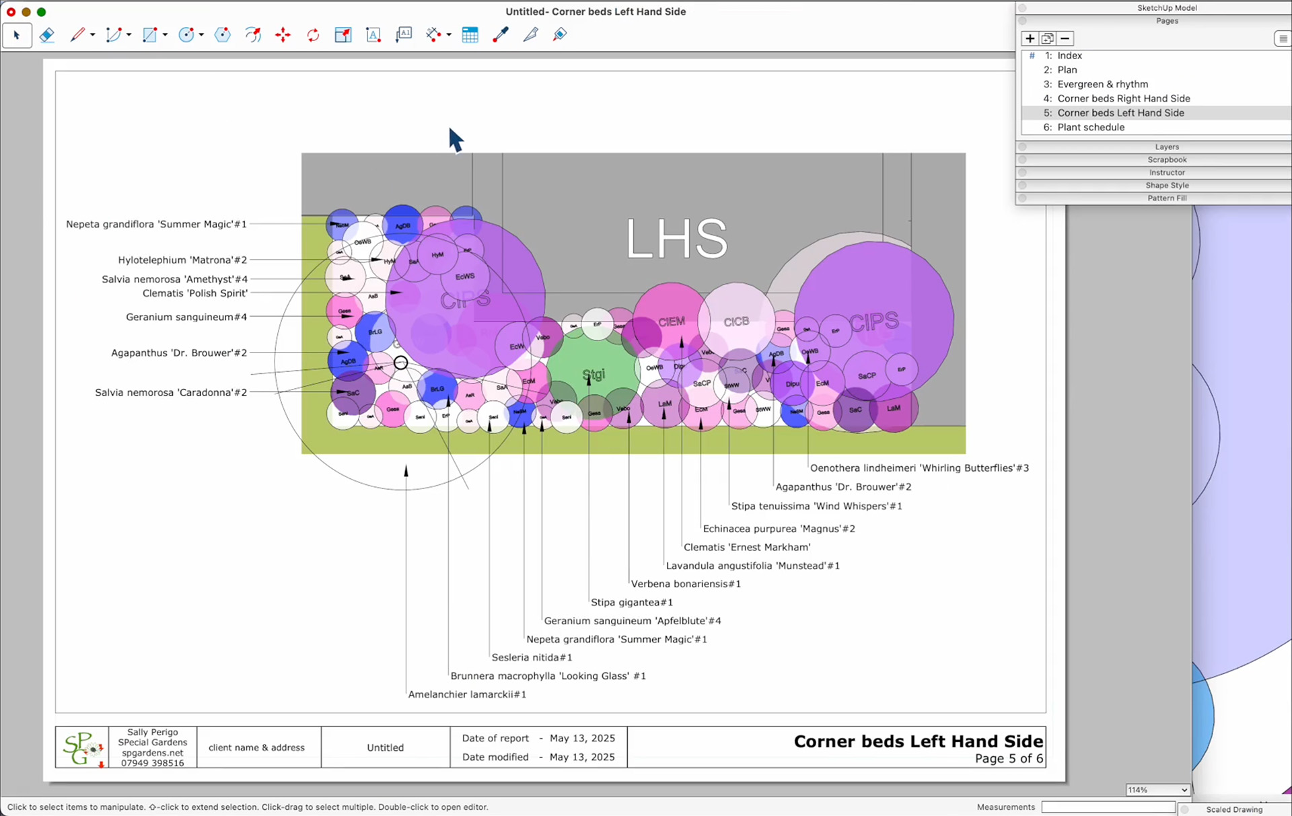This screenshot has width=1292, height=816.
Task: Collapse the Pages panel
Action: [x=1167, y=20]
